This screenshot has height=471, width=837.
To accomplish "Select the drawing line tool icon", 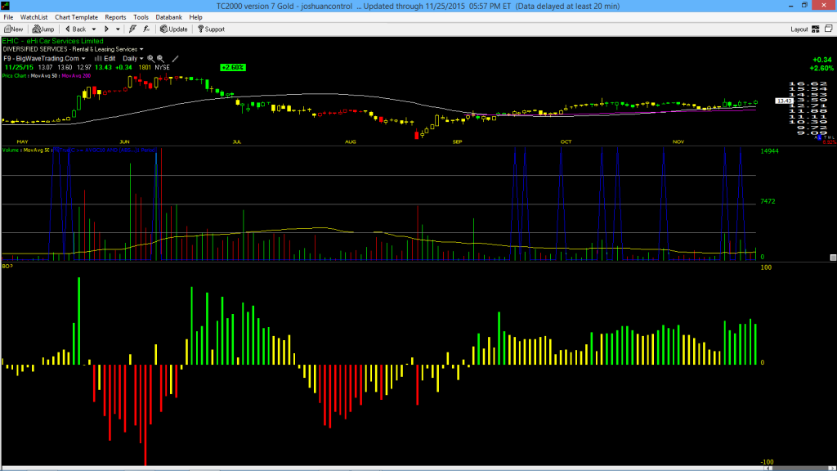I will tap(175, 59).
